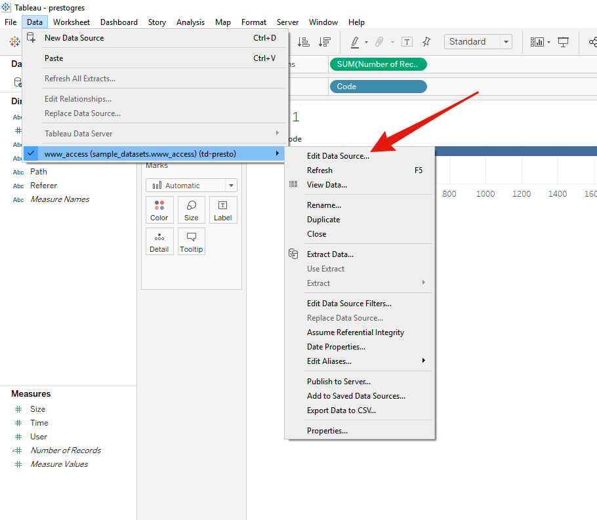Choose Date Properties option

(336, 346)
